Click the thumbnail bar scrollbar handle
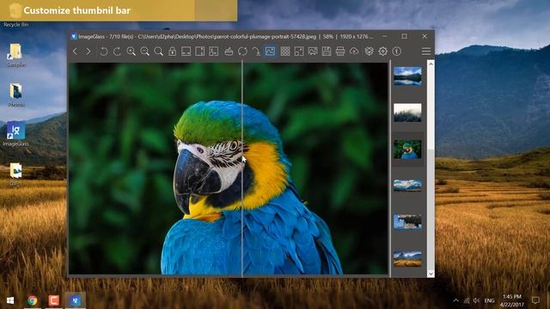The image size is (550, 309). click(x=431, y=109)
